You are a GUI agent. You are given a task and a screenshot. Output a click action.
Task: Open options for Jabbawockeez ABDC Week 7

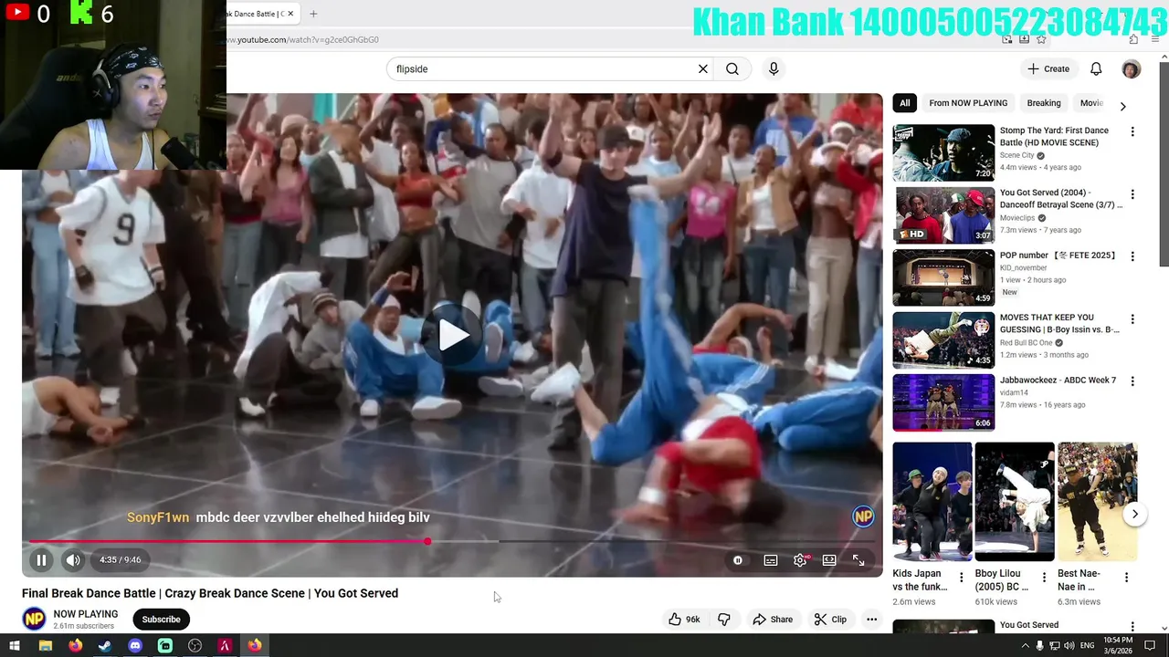pyautogui.click(x=1132, y=381)
